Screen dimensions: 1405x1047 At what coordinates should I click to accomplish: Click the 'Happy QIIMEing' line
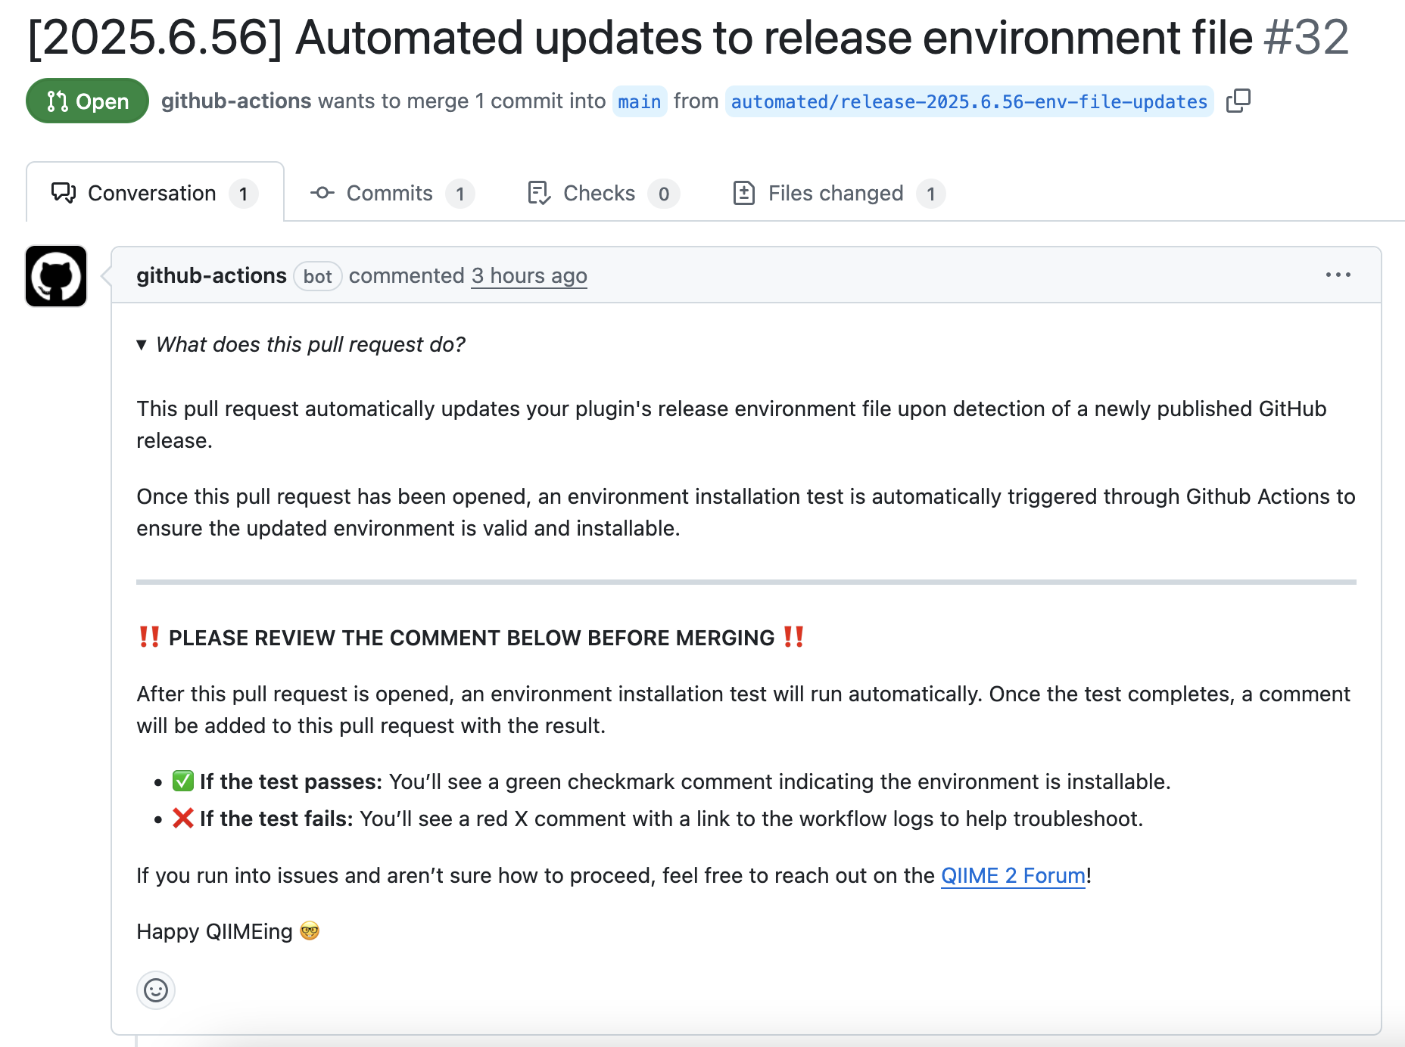click(228, 931)
